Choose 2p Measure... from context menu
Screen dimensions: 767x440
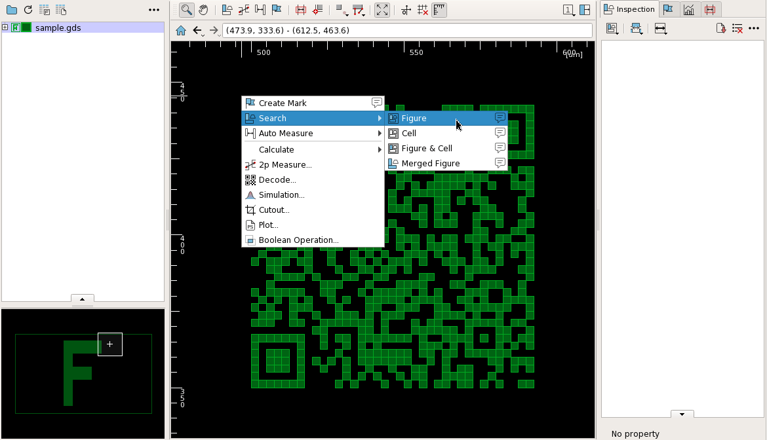point(313,164)
